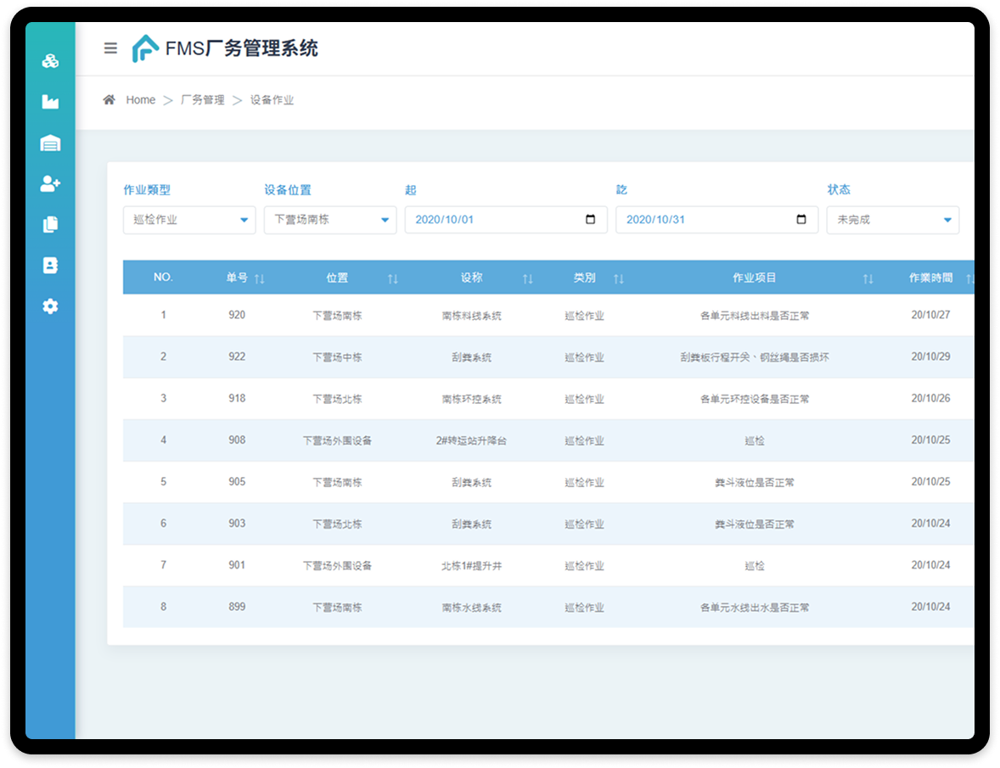Open settings via the sidebar gear icon

(50, 306)
